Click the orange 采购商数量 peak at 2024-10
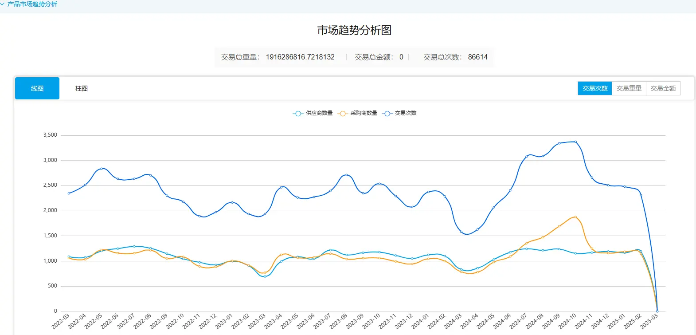 (x=575, y=217)
